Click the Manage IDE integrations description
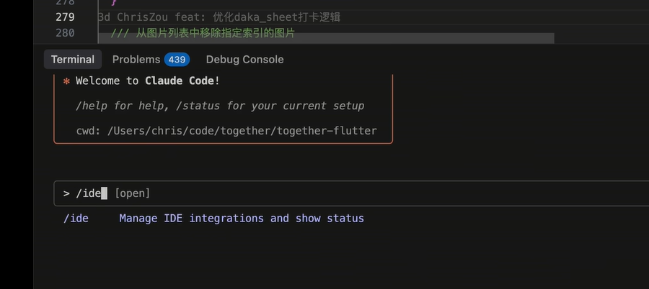This screenshot has width=649, height=289. (x=242, y=218)
